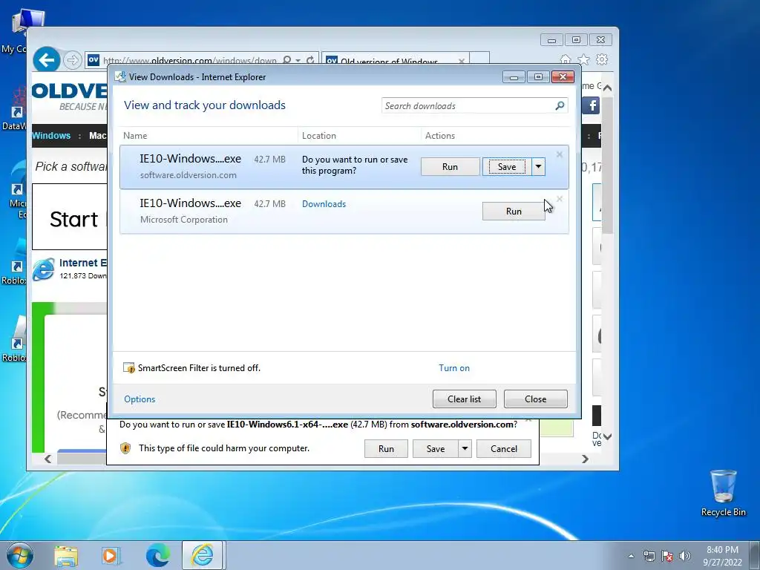Screen dimensions: 760x570
Task: Open the Downloads location link
Action: point(324,204)
